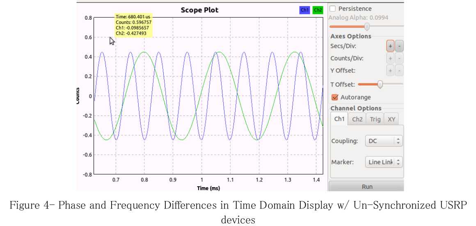Uncheck the Autorange checkbox
Viewport: 476px width, 226px height.
tap(335, 97)
